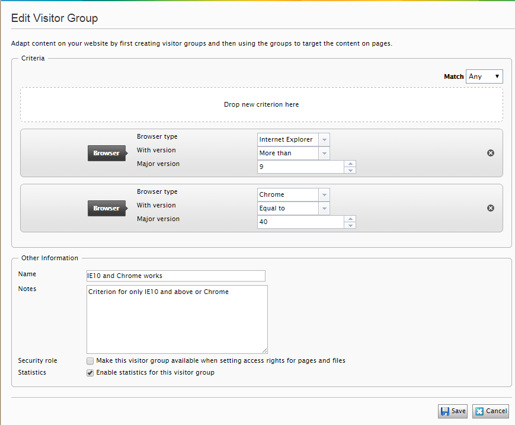
Task: Increase major version above 9
Action: (x=350, y=164)
